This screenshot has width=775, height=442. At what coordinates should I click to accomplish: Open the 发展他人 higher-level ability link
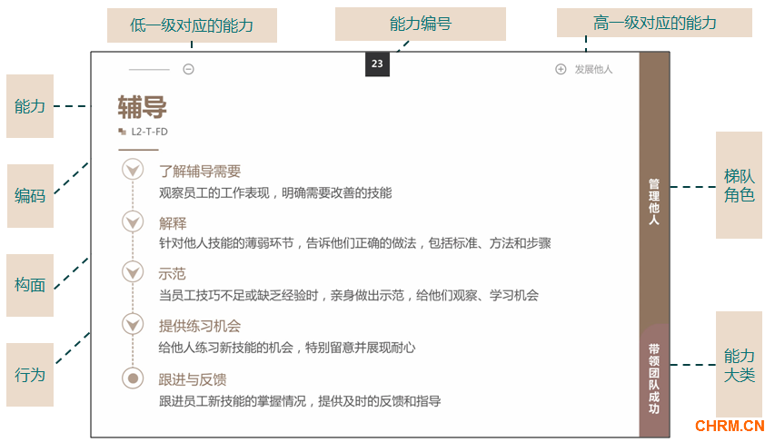point(593,69)
